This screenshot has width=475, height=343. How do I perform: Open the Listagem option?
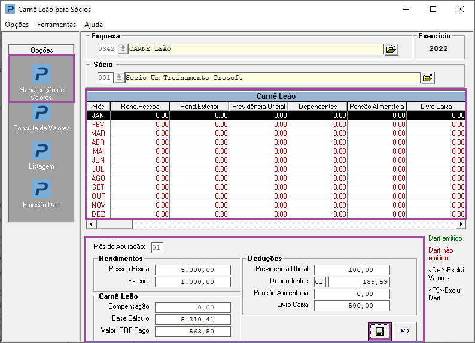point(41,155)
